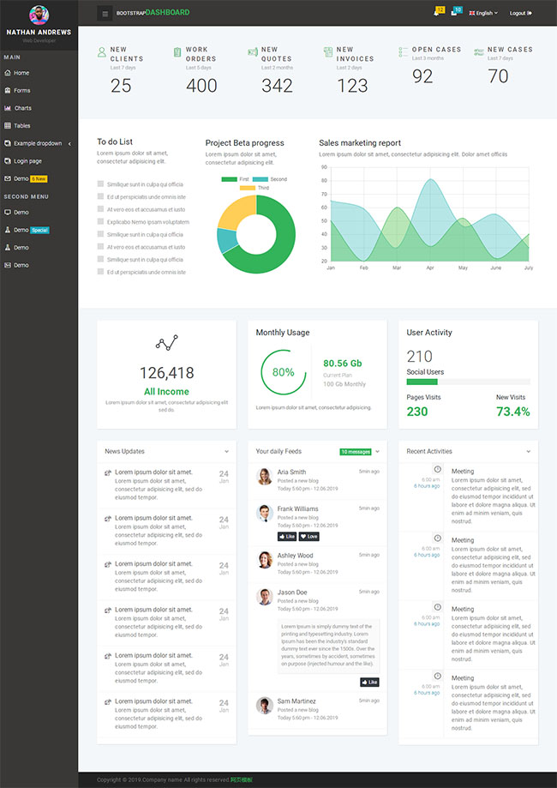Check the 'Ed ut perspiciatis' to-do checkbox
Image resolution: width=557 pixels, height=788 pixels.
pyautogui.click(x=100, y=196)
